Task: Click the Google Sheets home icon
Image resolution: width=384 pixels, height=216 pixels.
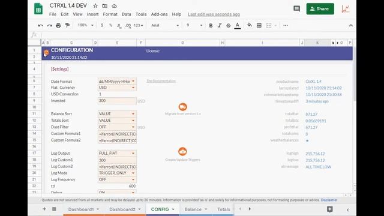Action: tap(38, 9)
